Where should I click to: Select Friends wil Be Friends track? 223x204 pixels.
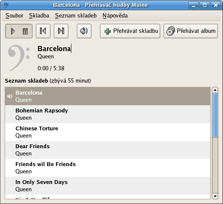coord(108,168)
